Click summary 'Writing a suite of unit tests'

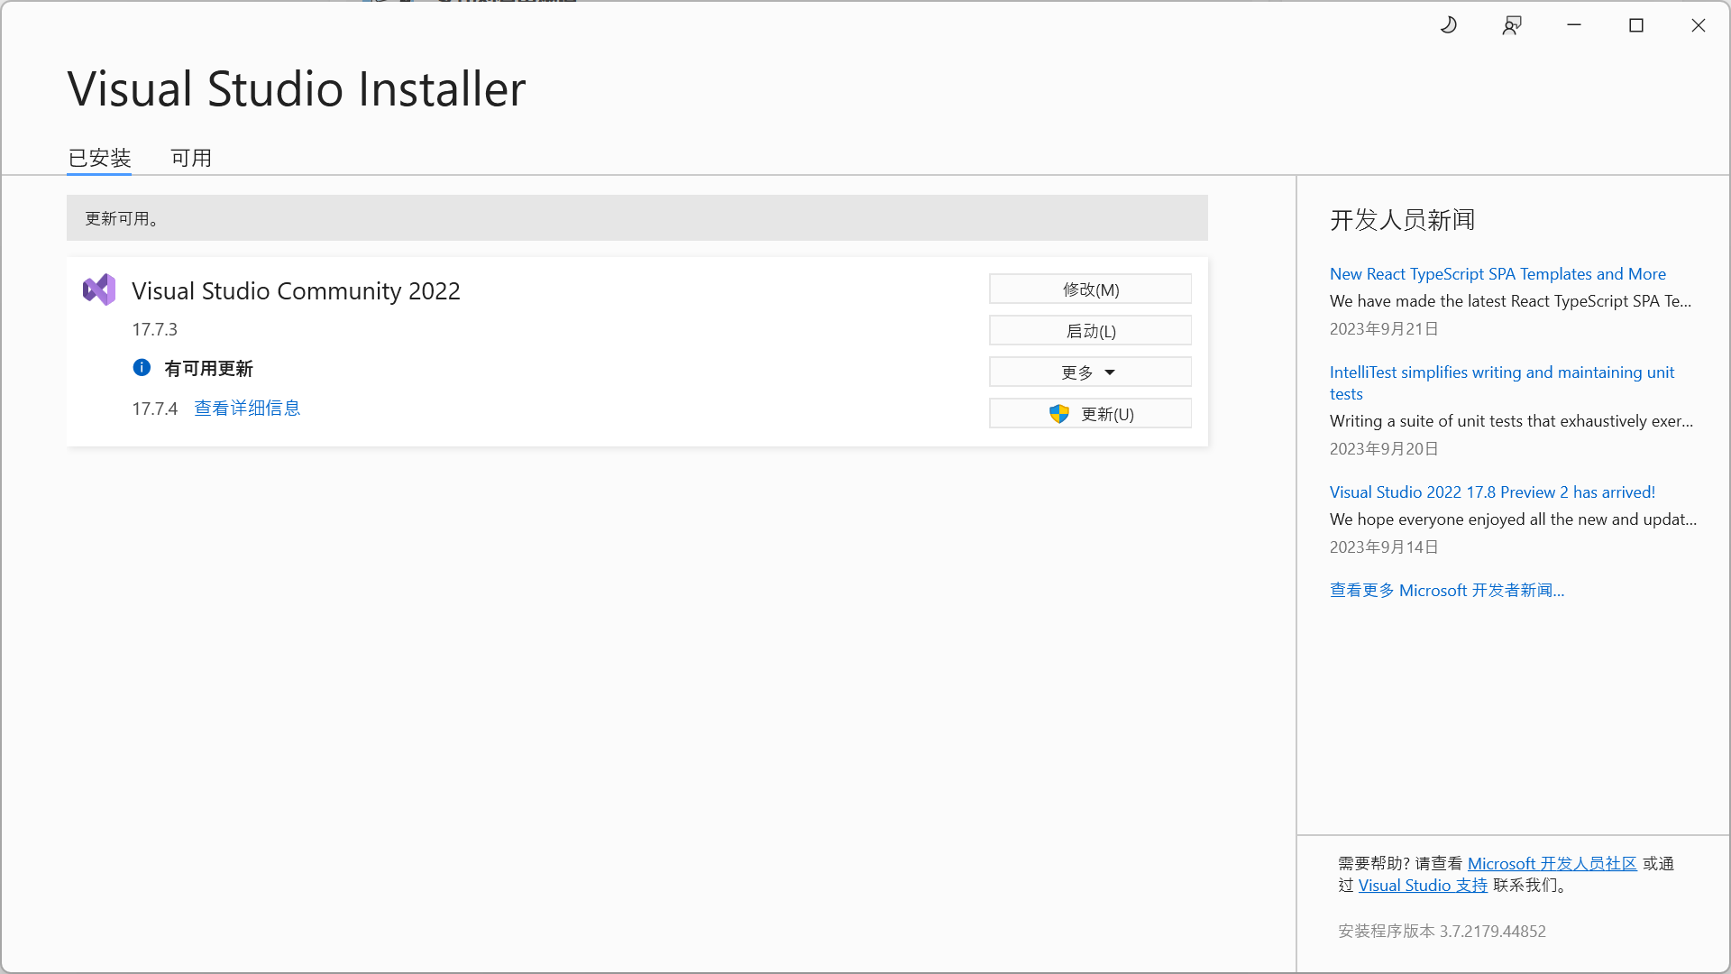pos(1511,420)
